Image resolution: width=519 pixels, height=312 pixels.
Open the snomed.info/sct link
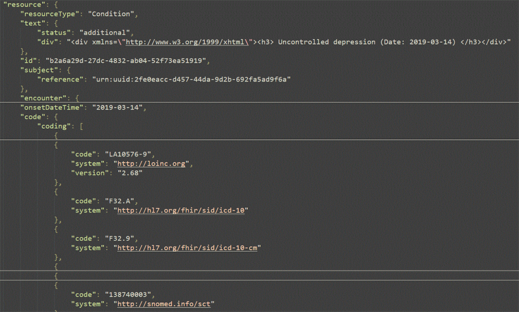(164, 304)
